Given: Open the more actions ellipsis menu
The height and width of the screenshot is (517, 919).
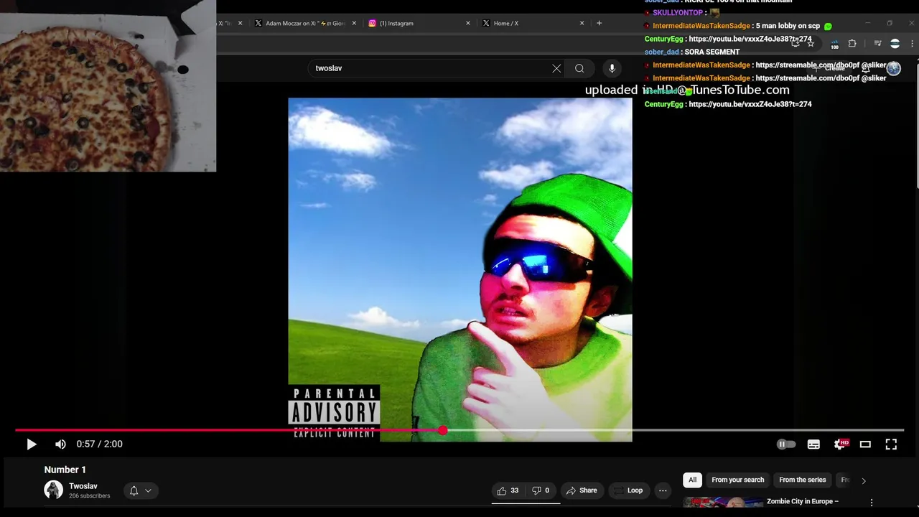Looking at the screenshot, I should (x=663, y=490).
